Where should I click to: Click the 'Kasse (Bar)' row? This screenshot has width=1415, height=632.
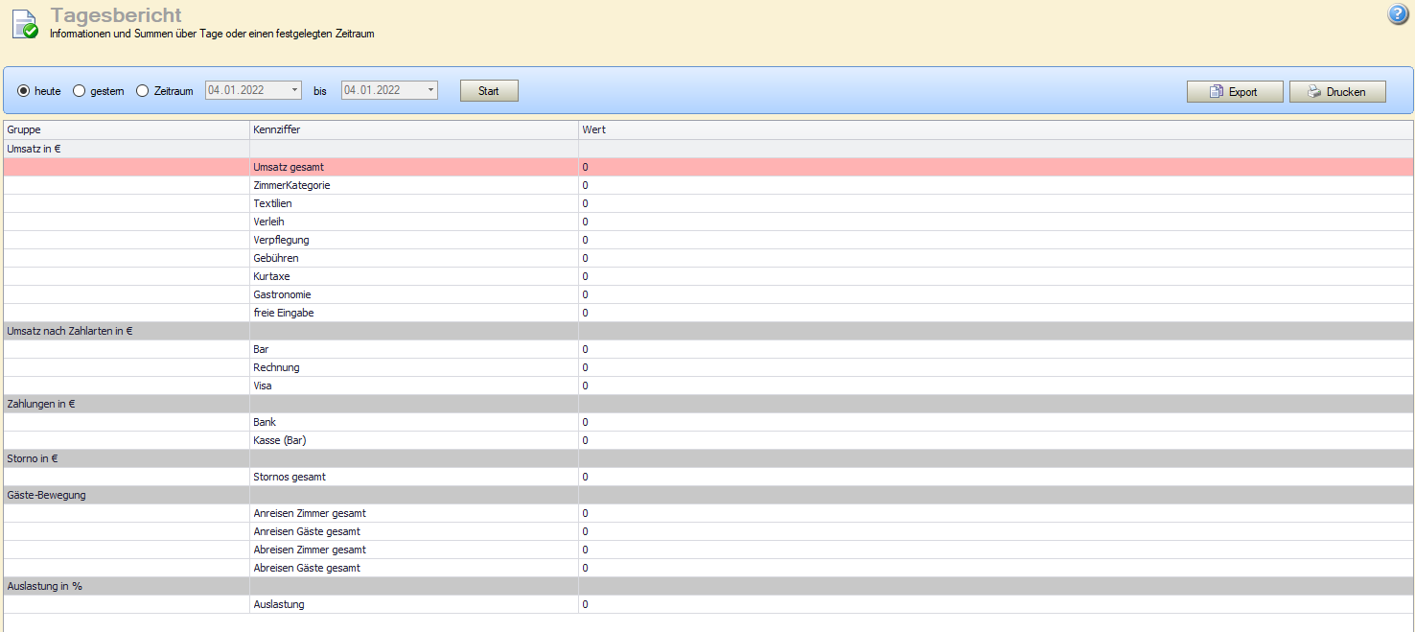pos(279,440)
